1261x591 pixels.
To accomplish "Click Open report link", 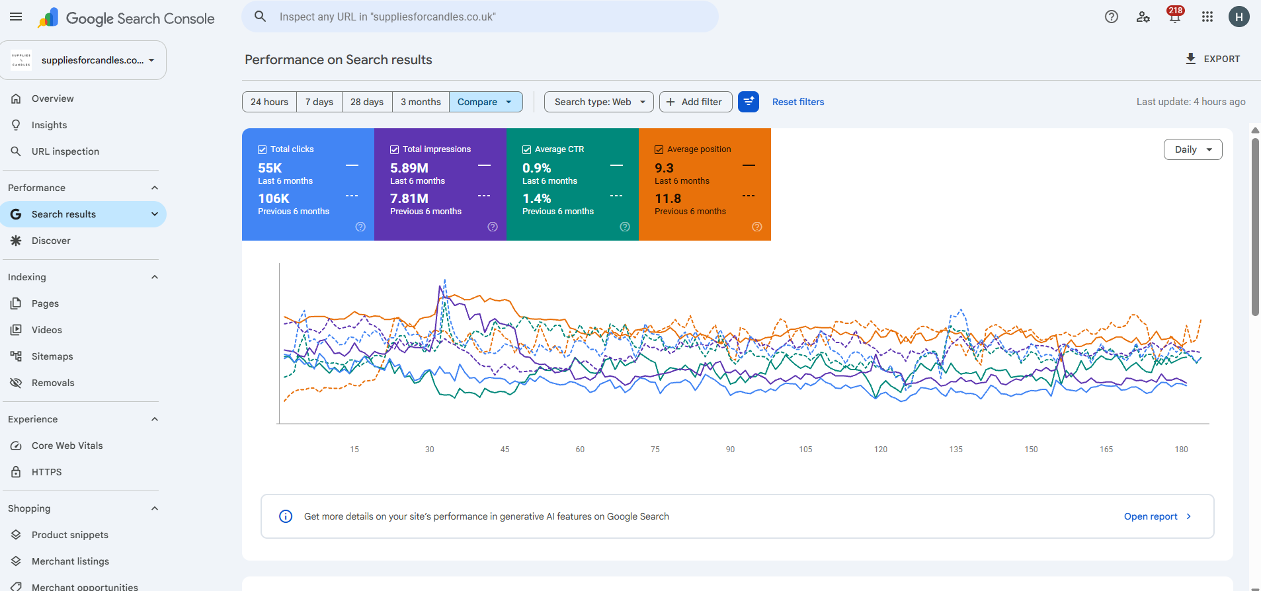I will [x=1157, y=516].
